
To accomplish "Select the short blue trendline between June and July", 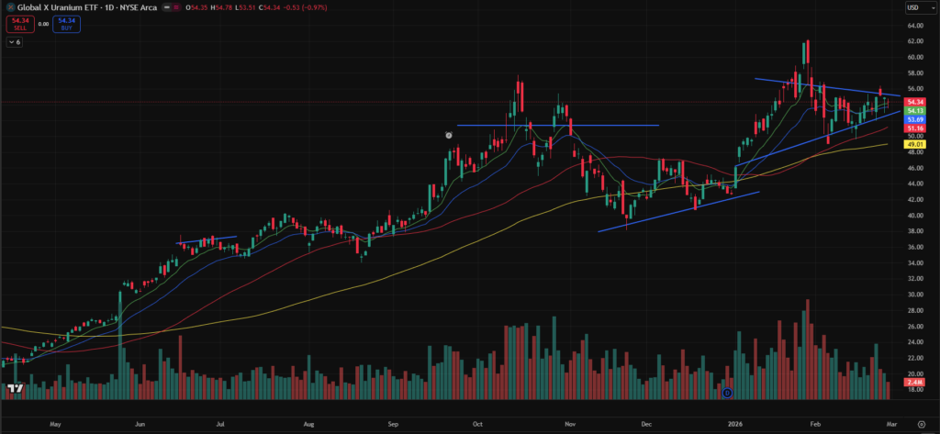I will [x=207, y=240].
